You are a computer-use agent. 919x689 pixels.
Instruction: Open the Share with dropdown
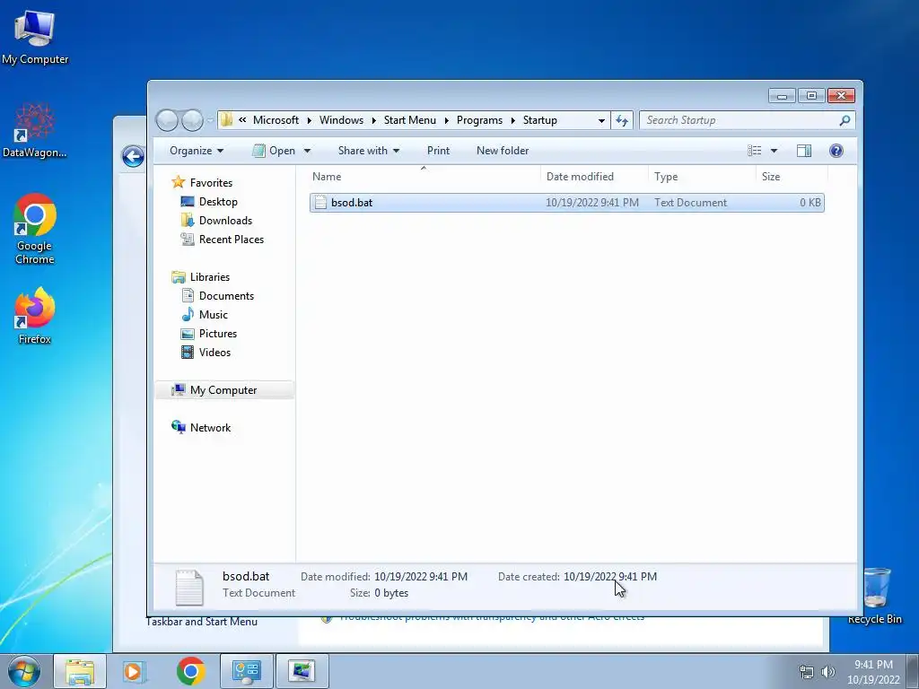pos(369,151)
